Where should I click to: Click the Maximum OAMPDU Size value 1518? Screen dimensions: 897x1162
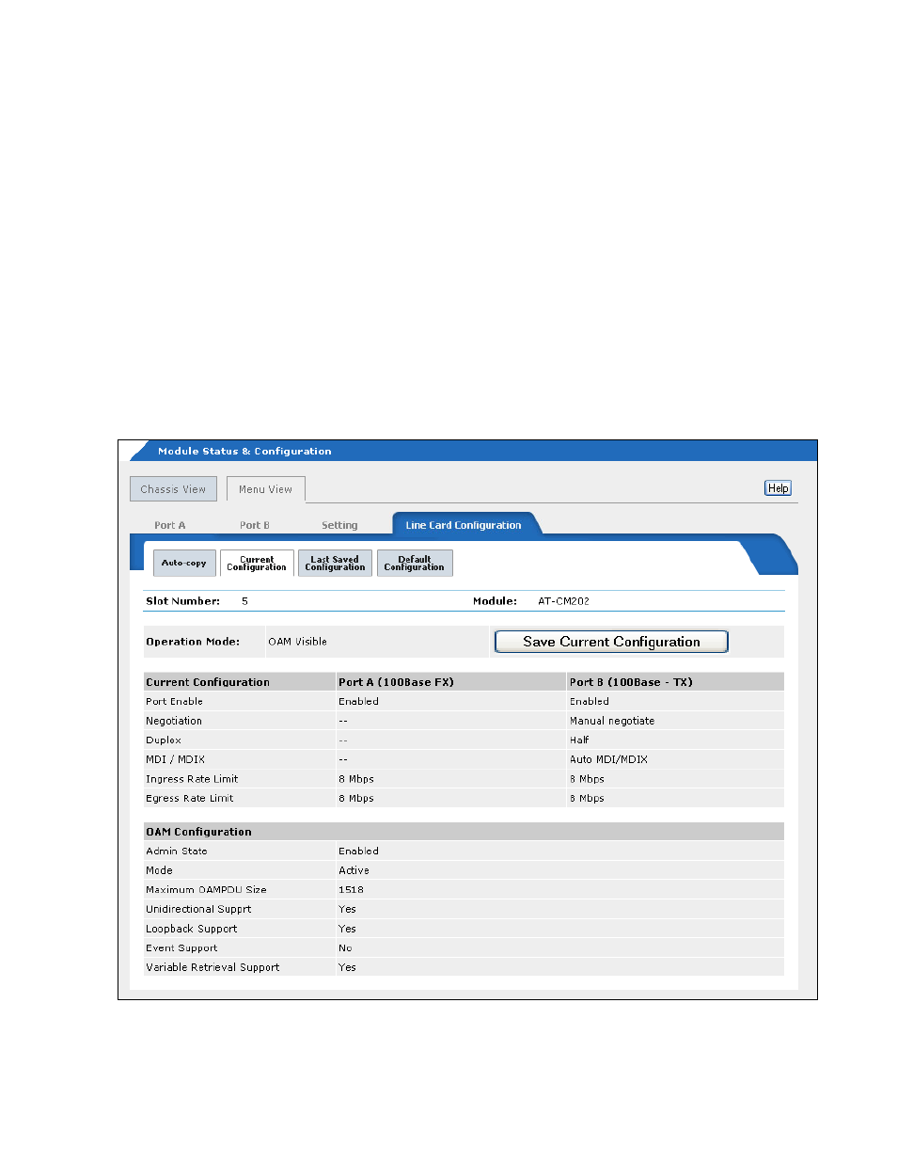[x=351, y=890]
